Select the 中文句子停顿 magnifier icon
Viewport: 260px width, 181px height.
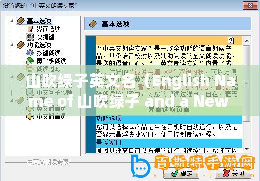[x=30, y=92]
